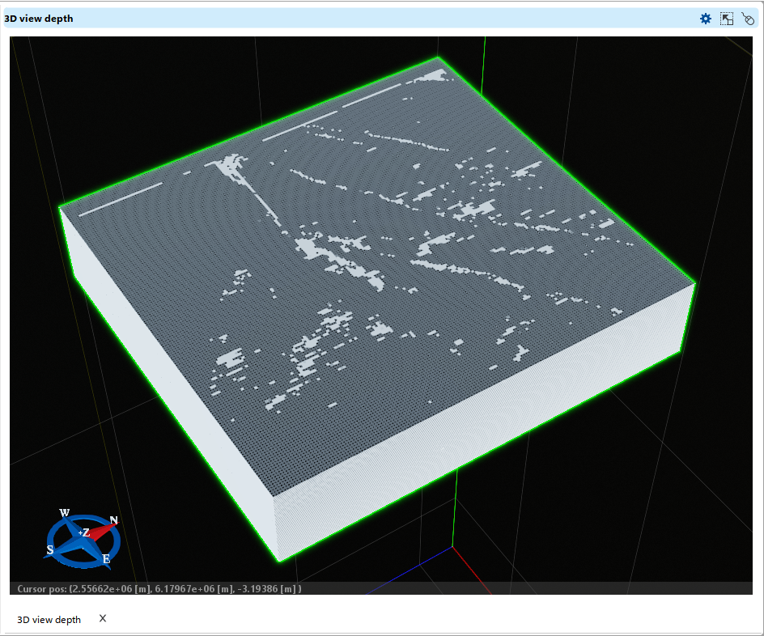This screenshot has height=636, width=764.
Task: Open the 3D view settings gear
Action: (705, 18)
